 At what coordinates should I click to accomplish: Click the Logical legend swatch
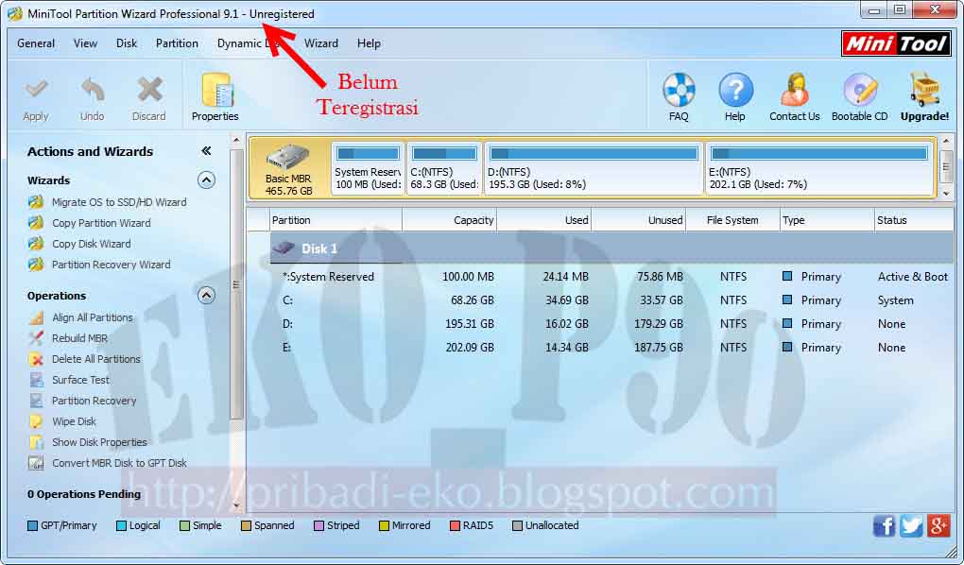click(x=121, y=526)
